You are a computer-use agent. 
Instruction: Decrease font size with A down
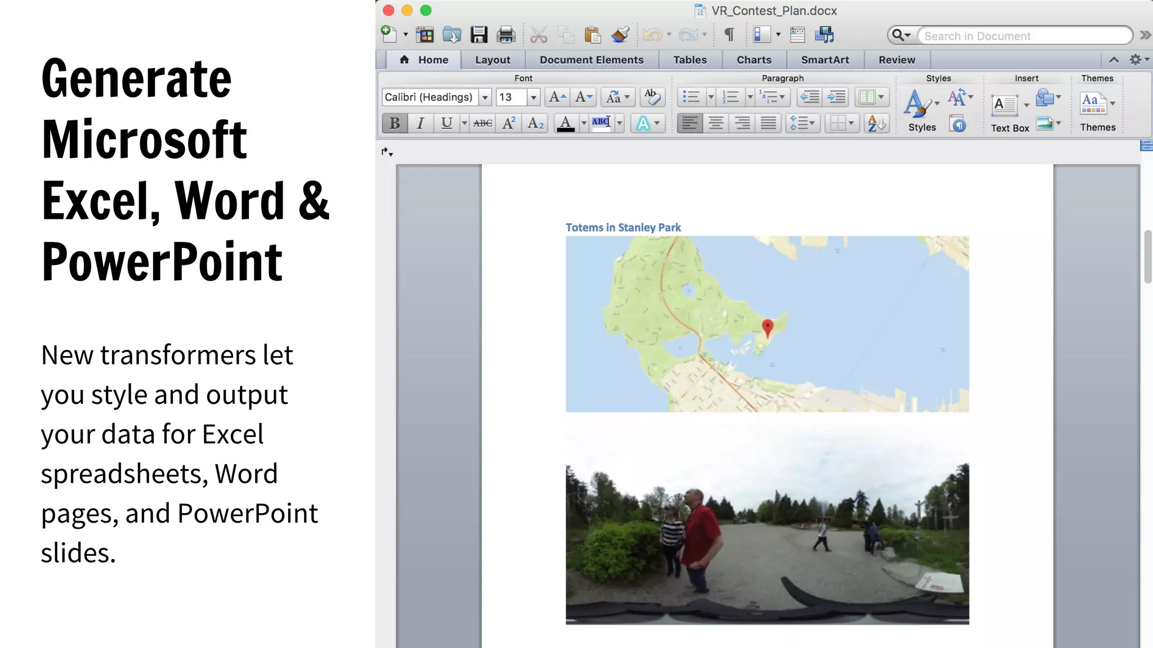[x=584, y=97]
